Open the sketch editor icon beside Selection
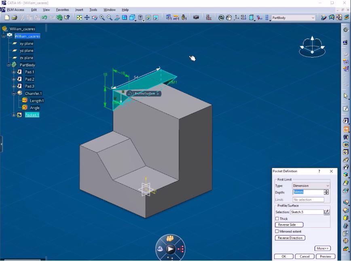Screen dimensions: 351x261 (x=327, y=212)
